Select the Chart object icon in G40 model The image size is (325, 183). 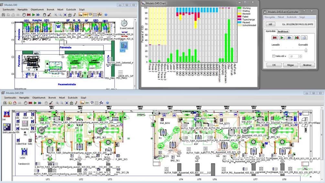click(x=124, y=46)
